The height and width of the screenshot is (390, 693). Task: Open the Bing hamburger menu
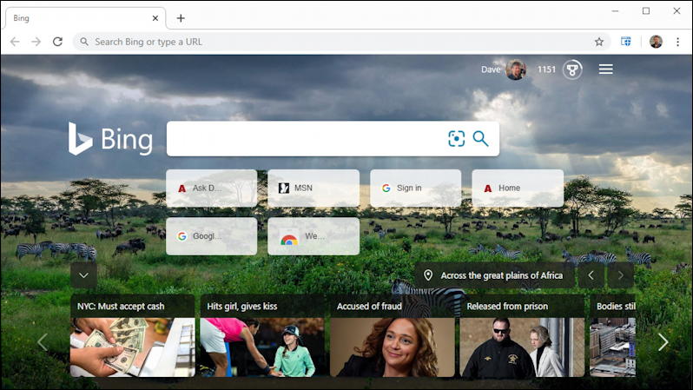point(605,69)
